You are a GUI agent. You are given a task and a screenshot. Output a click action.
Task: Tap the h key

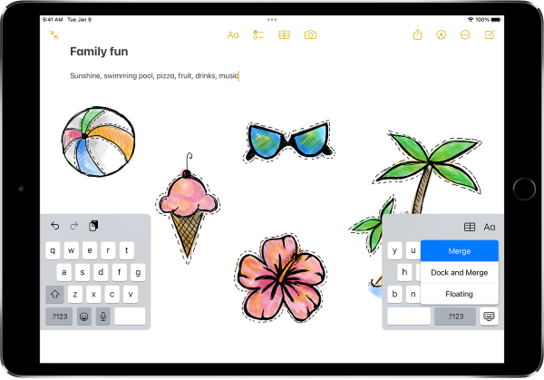pos(404,272)
